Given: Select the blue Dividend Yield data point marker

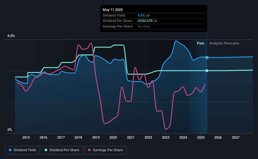Looking at the screenshot, I should click(207, 58).
